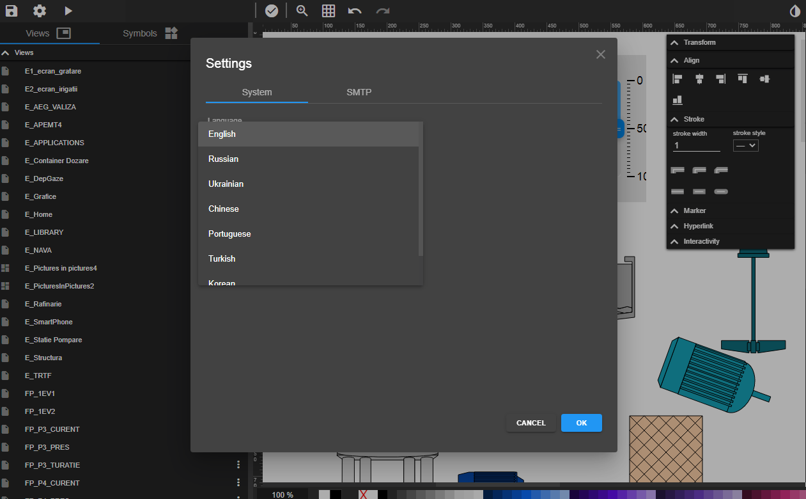Open the stroke style dropdown
The height and width of the screenshot is (499, 806).
click(x=745, y=146)
